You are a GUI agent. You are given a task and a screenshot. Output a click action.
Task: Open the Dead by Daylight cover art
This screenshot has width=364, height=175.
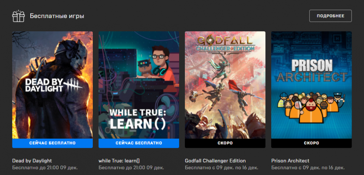tap(52, 85)
